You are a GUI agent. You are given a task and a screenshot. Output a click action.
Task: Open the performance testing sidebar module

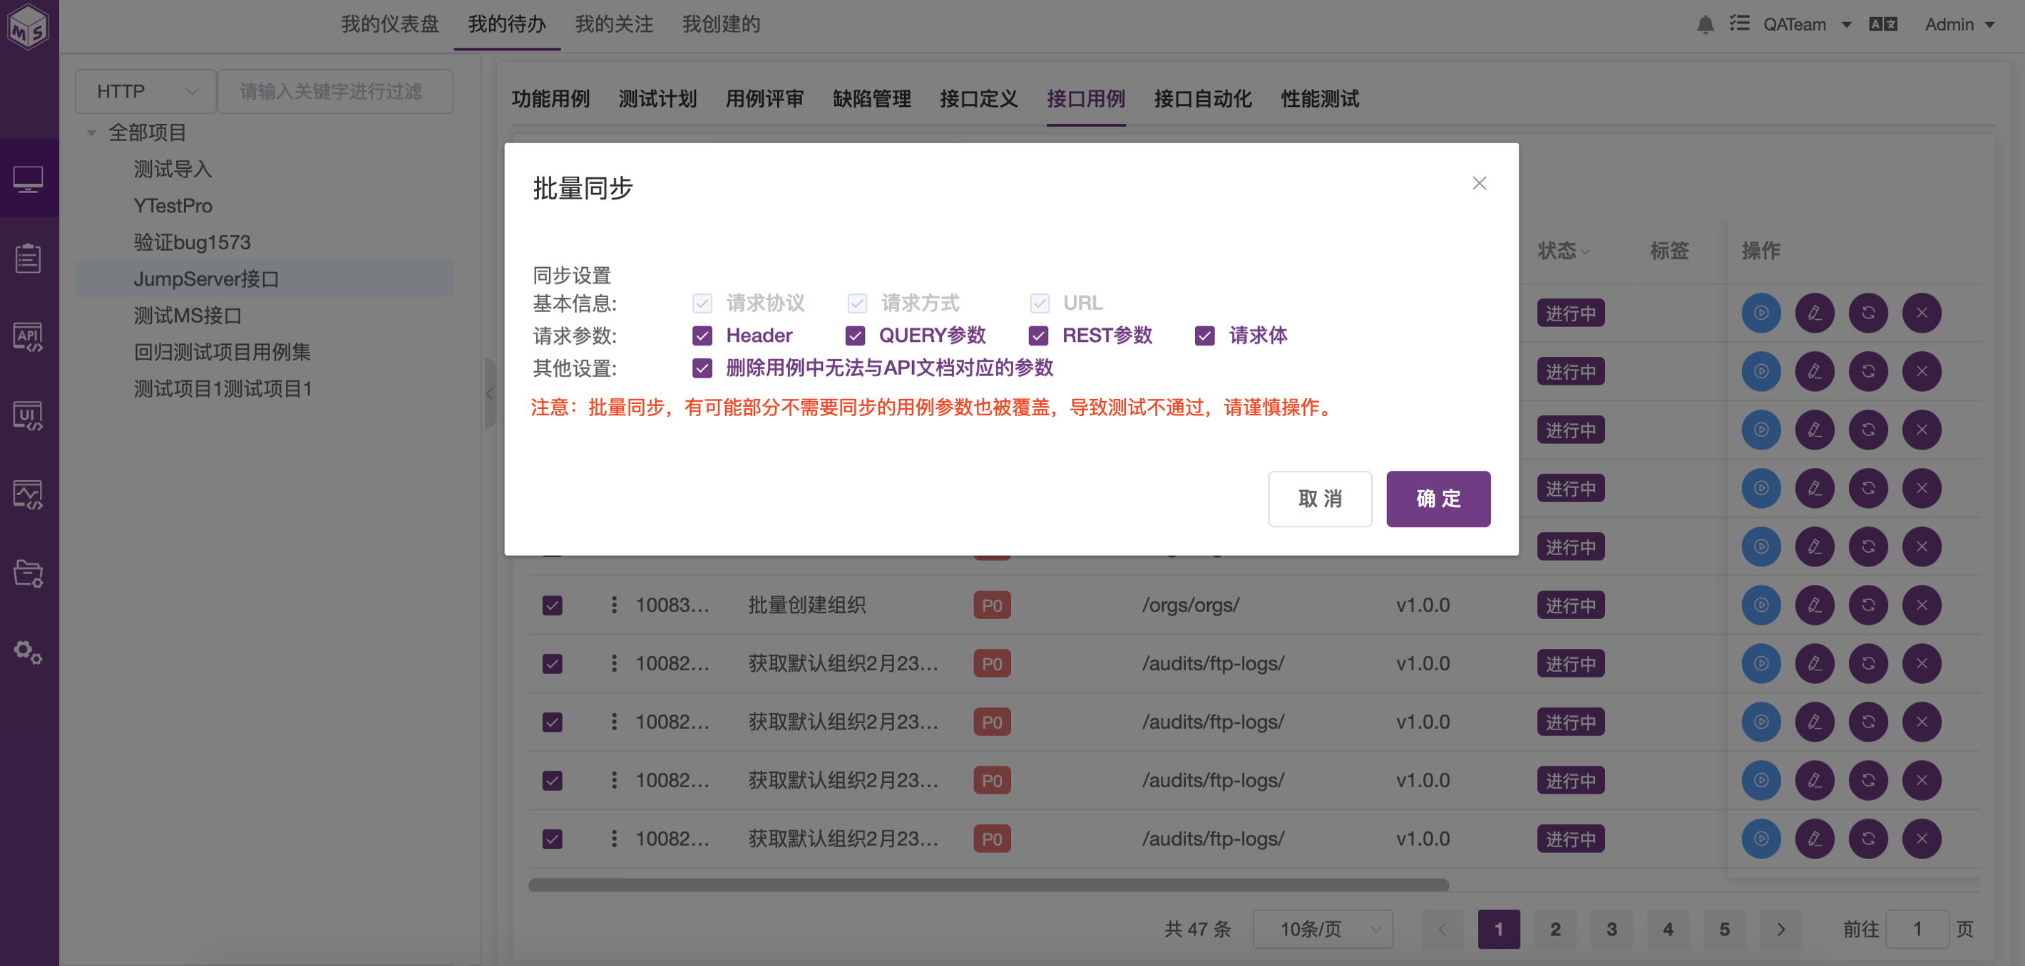click(x=29, y=494)
